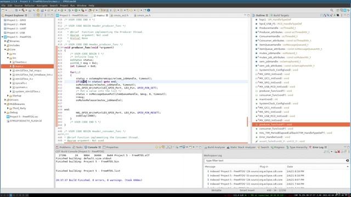This screenshot has height=197, width=351.
Task: Select the main.c file icon in Project Explorer
Action: pos(14,66)
